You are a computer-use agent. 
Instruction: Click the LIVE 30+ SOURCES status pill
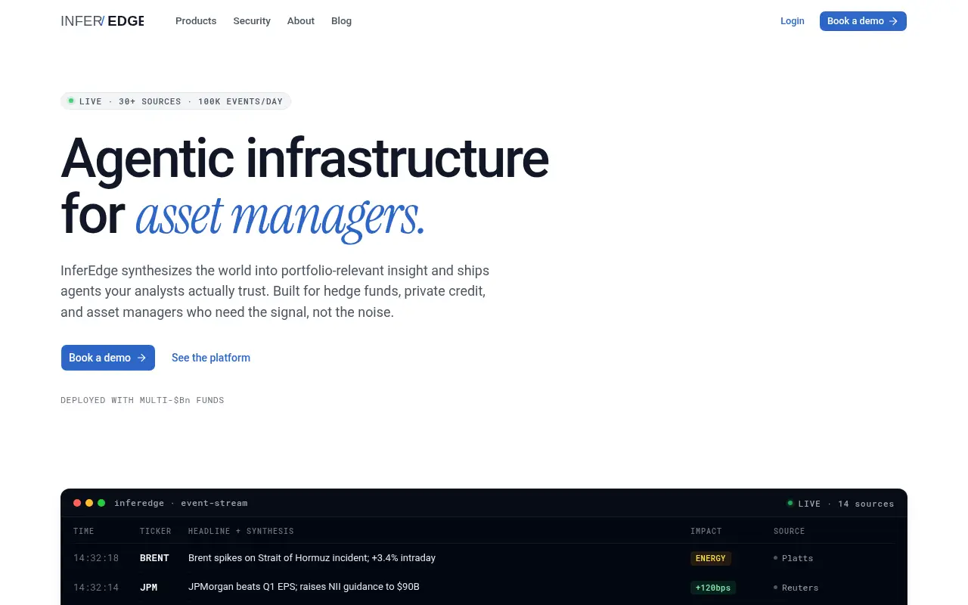(x=175, y=101)
